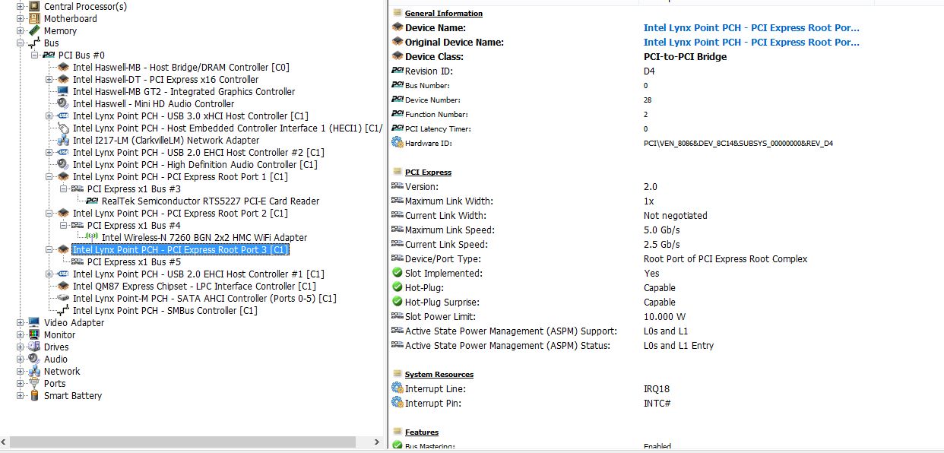Expand Intel Haswell-DT PCI Express x16 Controller
This screenshot has height=453, width=944.
point(49,79)
